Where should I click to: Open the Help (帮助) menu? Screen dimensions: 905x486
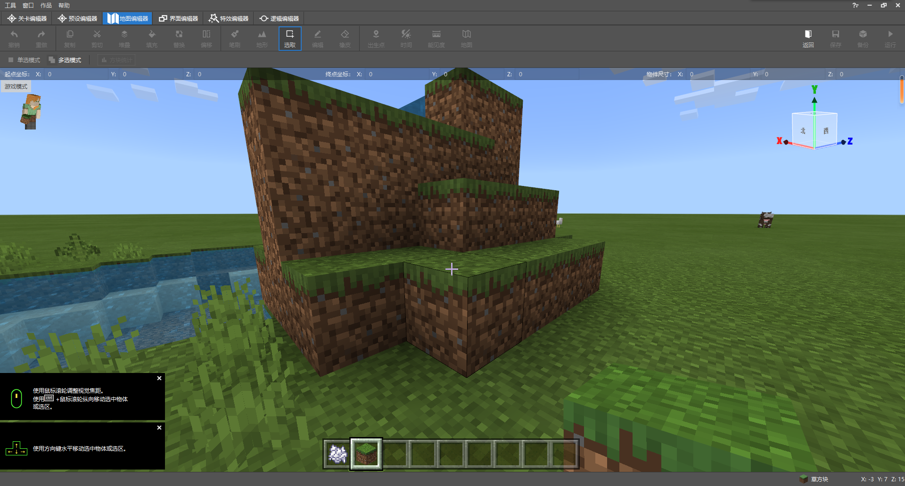point(64,5)
